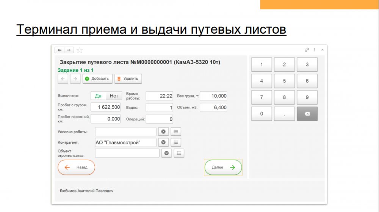Click the Пробег с грузом input field

click(105, 107)
